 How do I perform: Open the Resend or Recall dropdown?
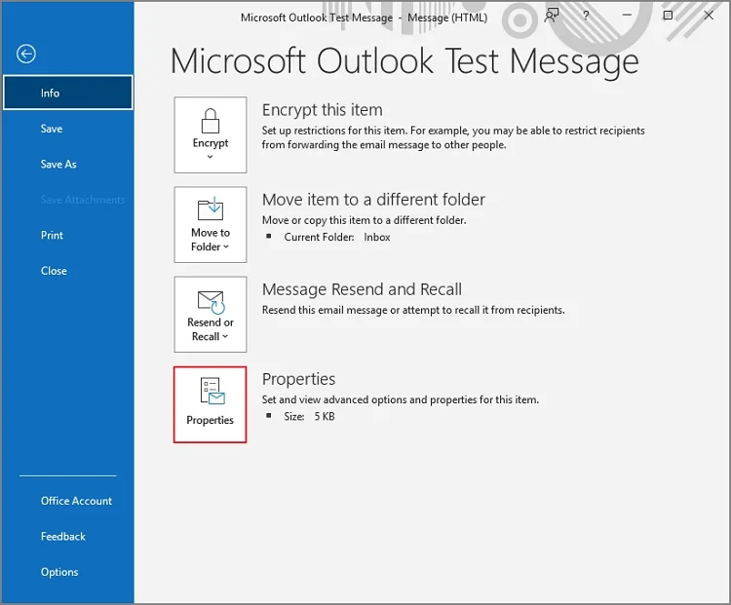tap(211, 315)
